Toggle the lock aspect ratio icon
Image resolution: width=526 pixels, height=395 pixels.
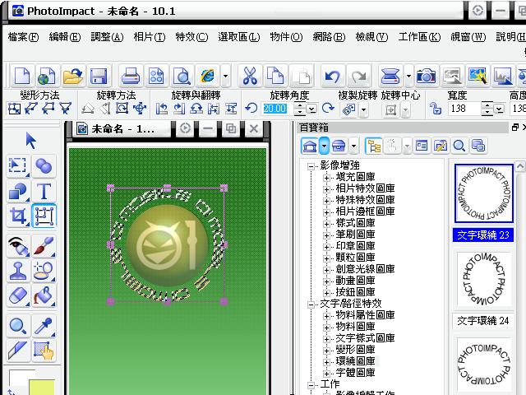pos(436,108)
